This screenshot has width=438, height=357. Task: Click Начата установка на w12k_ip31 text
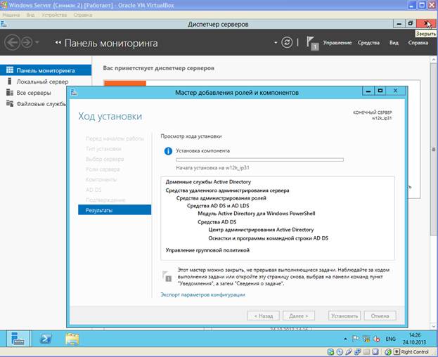[x=212, y=168]
